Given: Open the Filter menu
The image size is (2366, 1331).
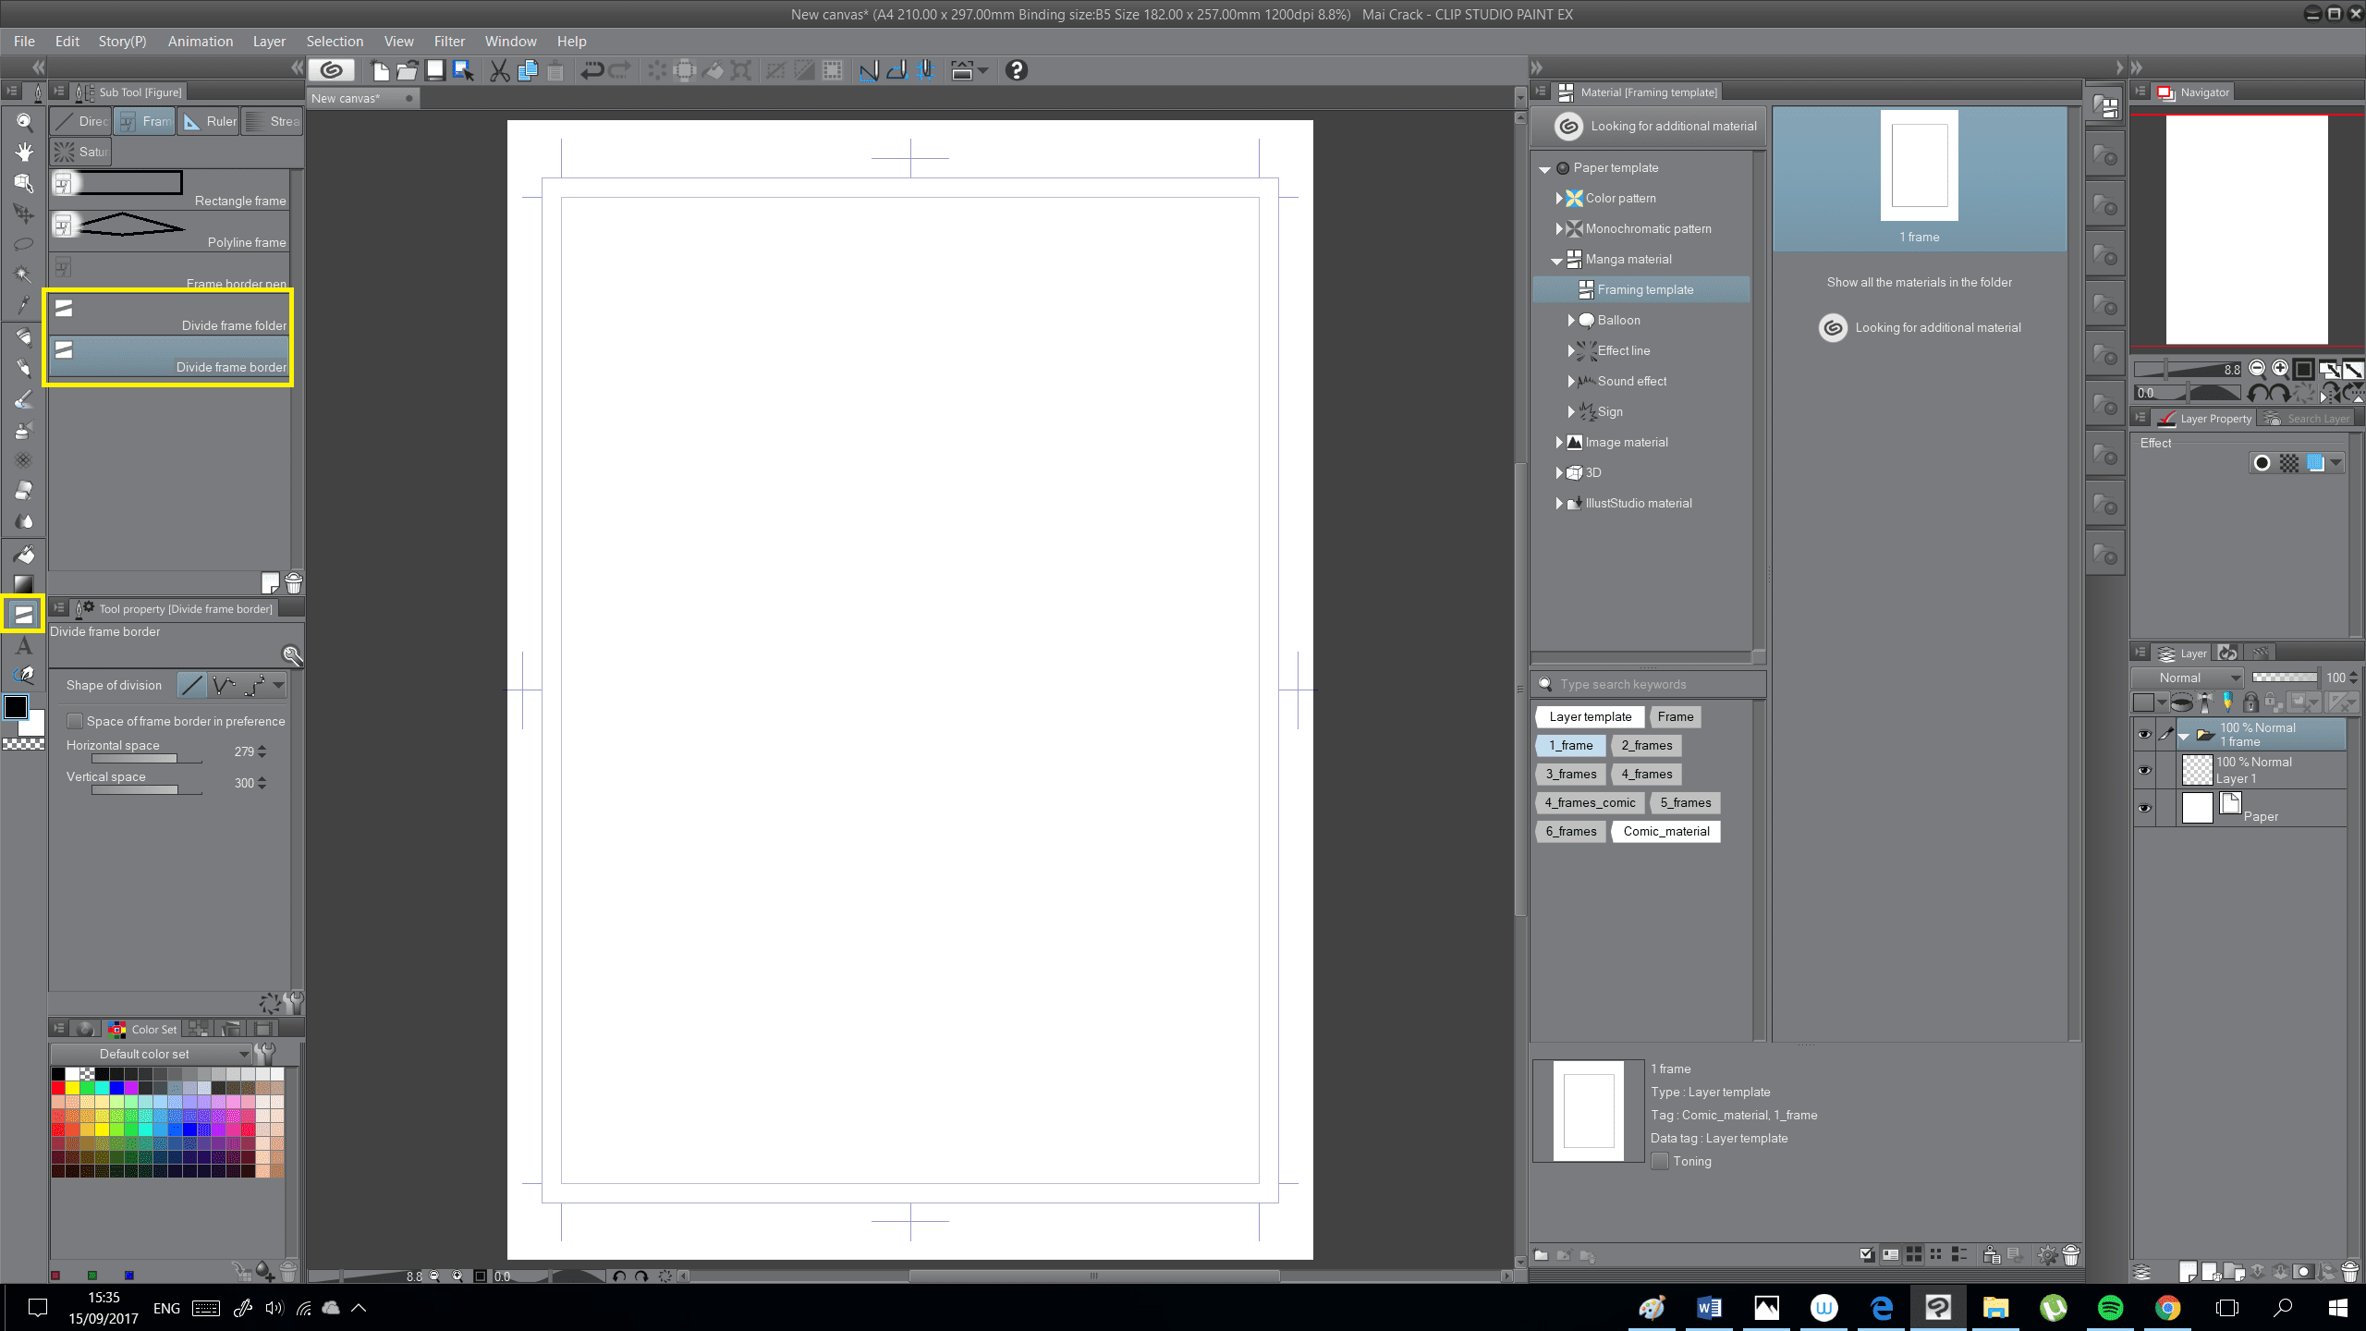Looking at the screenshot, I should click(449, 41).
